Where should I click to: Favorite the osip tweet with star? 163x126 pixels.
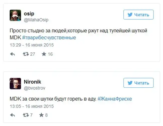(x=44, y=54)
